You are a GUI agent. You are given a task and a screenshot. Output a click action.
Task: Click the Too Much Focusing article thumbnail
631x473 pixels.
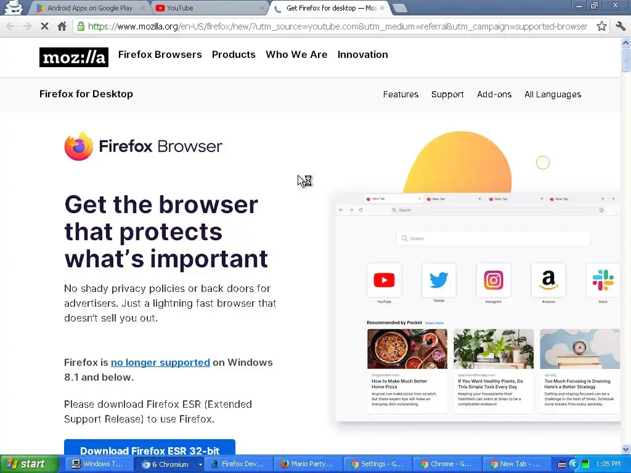tap(579, 349)
